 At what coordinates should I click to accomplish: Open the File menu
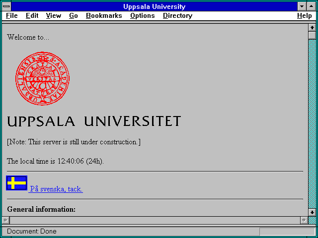12,16
